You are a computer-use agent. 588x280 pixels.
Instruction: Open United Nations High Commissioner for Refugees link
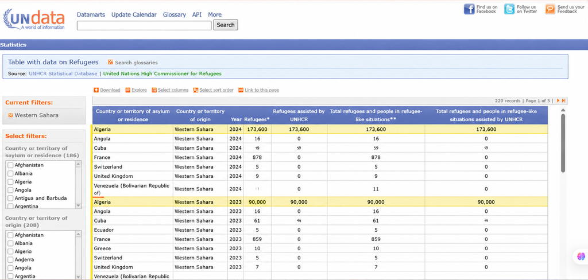coord(163,74)
